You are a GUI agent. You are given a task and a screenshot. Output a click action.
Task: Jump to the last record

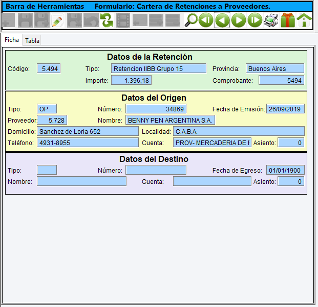(255, 20)
